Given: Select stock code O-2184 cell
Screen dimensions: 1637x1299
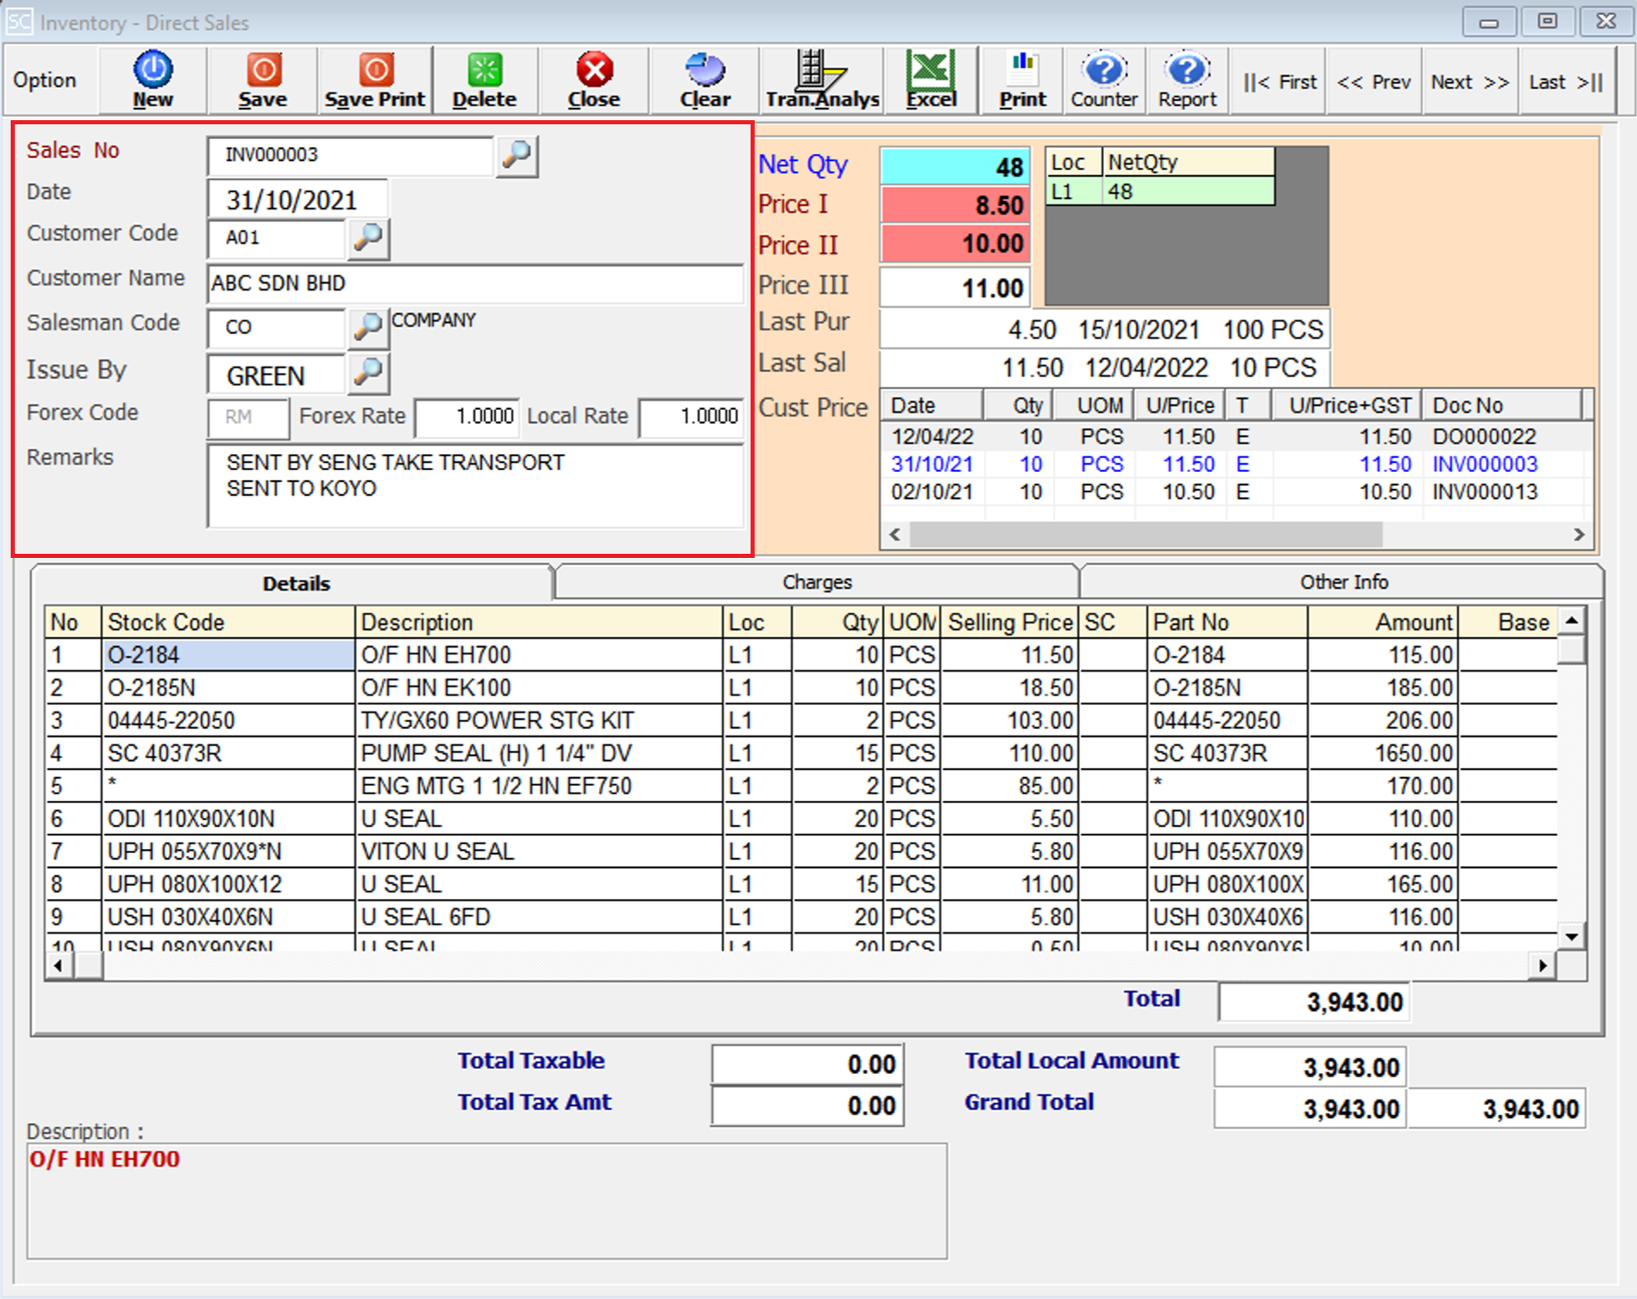Looking at the screenshot, I should [x=228, y=655].
